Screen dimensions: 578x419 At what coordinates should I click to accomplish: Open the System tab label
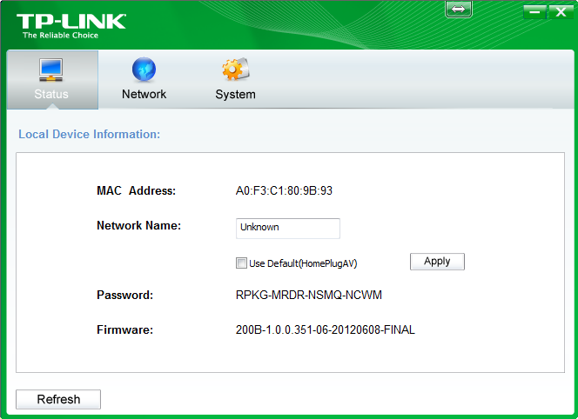[x=235, y=95]
